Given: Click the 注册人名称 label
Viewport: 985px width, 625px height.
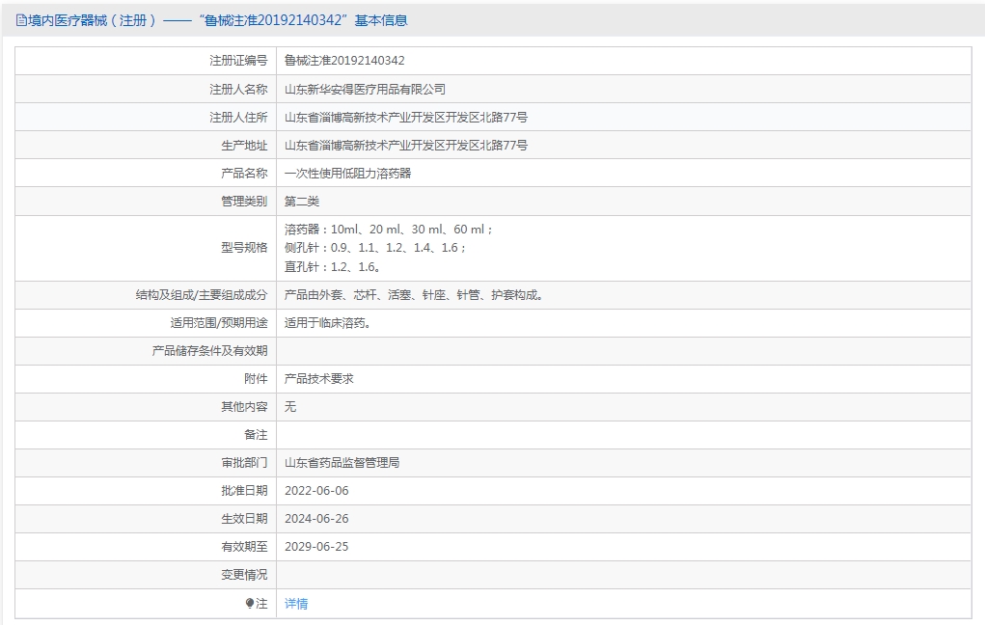Looking at the screenshot, I should 238,89.
